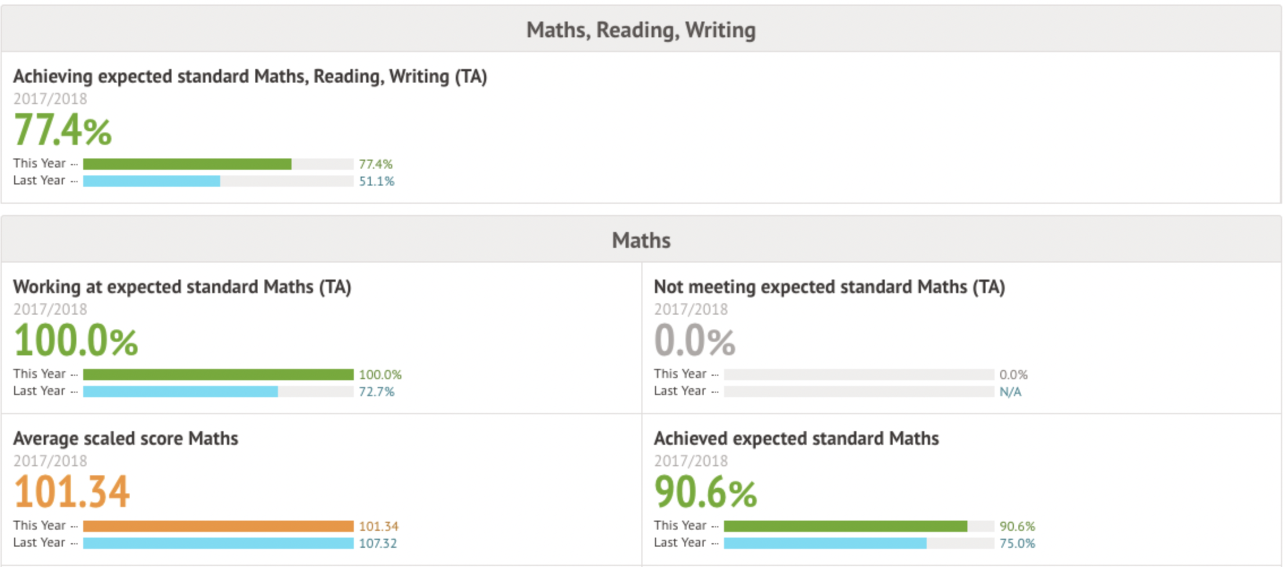Click the blue Last Year bar showing 51.1%

[x=152, y=181]
